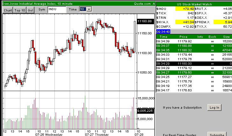This screenshot has width=232, height=136.
Task: Click the 07-26 Wednesday date label
Action: pyautogui.click(x=49, y=134)
